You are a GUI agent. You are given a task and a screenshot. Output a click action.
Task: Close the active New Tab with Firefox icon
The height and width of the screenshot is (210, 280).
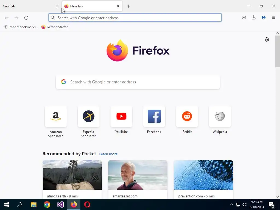118,6
